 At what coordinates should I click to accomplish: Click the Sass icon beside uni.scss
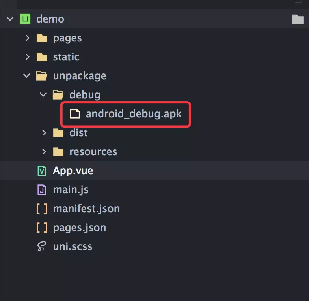42,246
